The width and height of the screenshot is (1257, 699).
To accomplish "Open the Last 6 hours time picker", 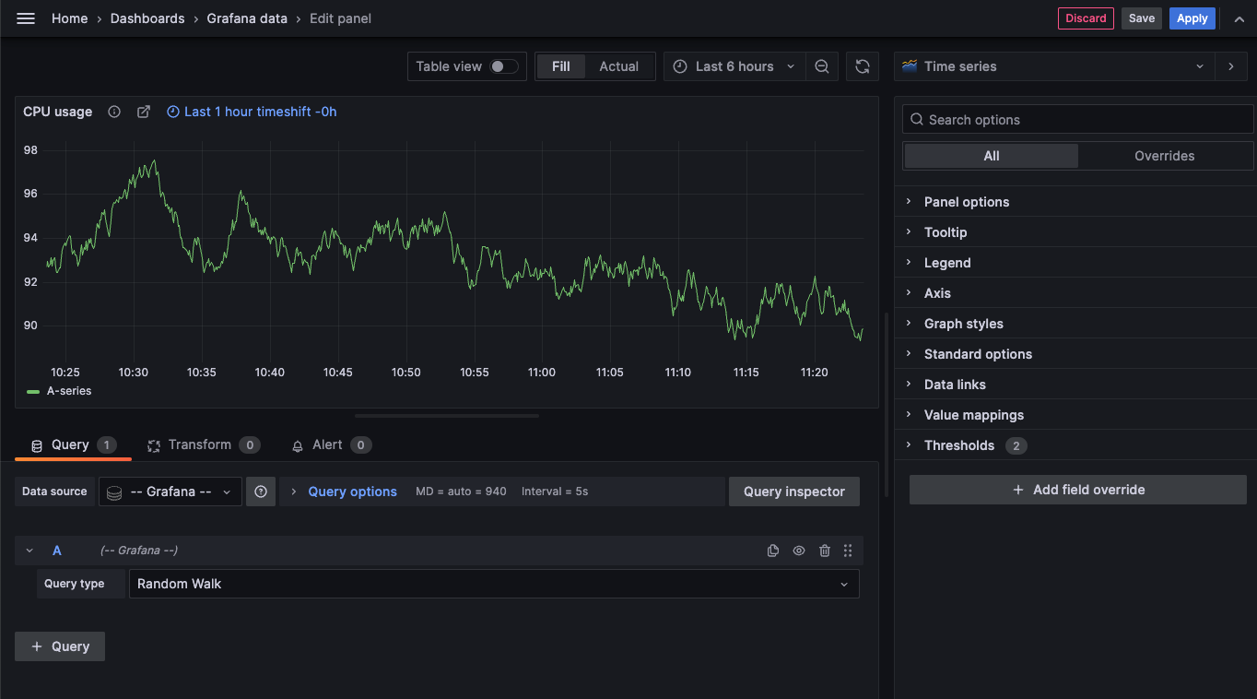I will (734, 66).
